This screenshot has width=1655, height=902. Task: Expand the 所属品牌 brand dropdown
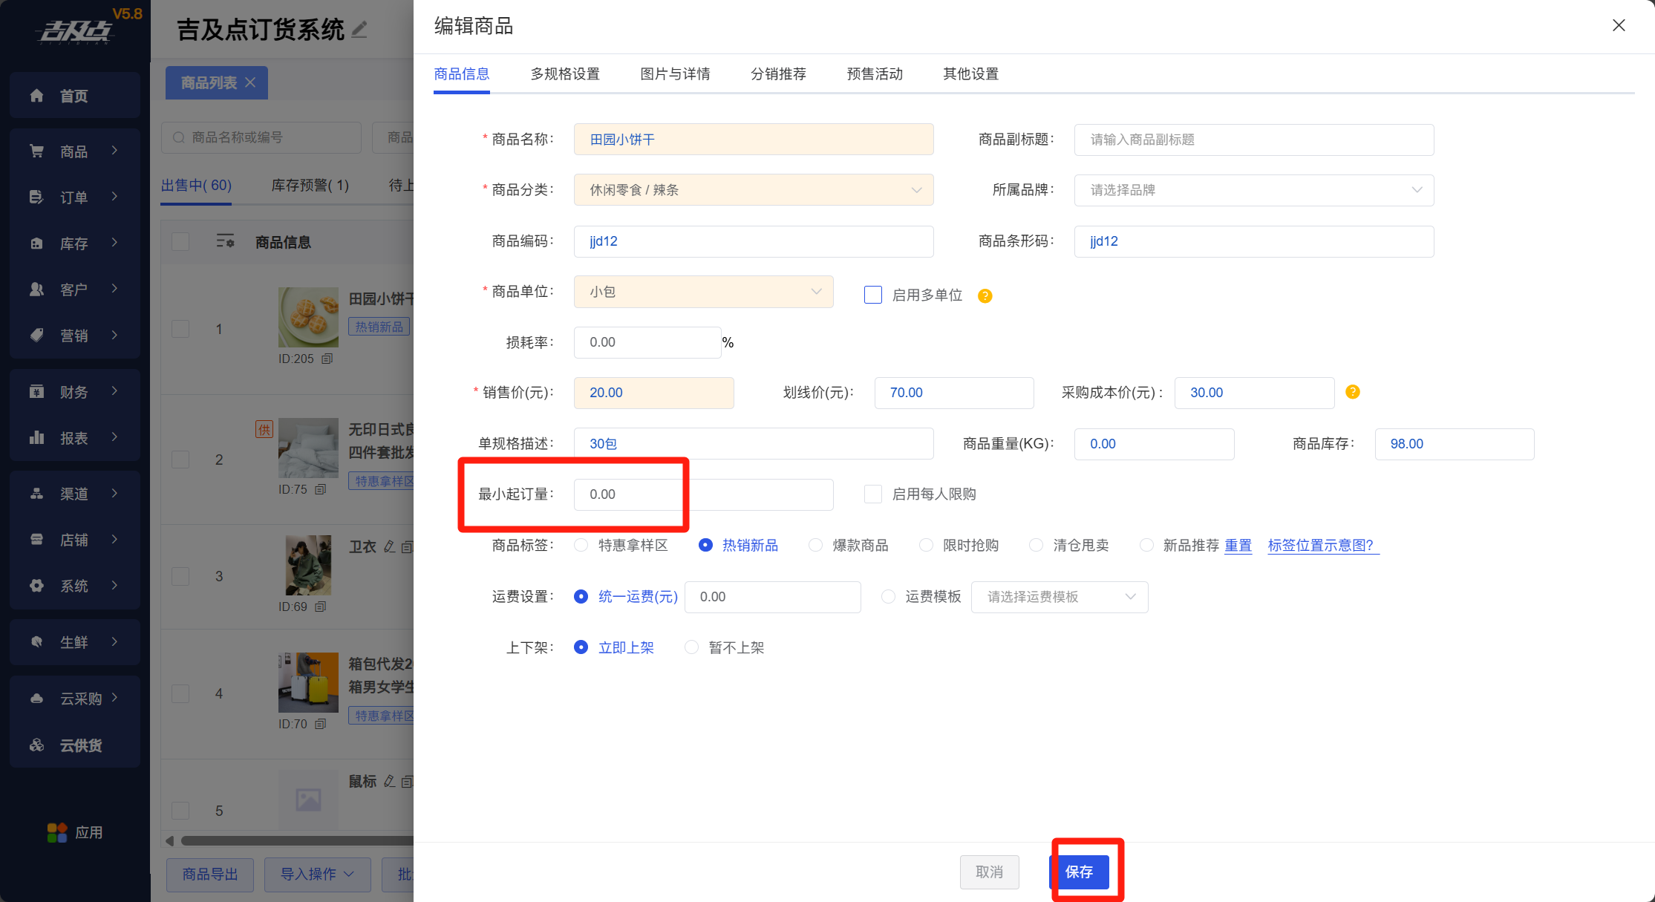1253,190
